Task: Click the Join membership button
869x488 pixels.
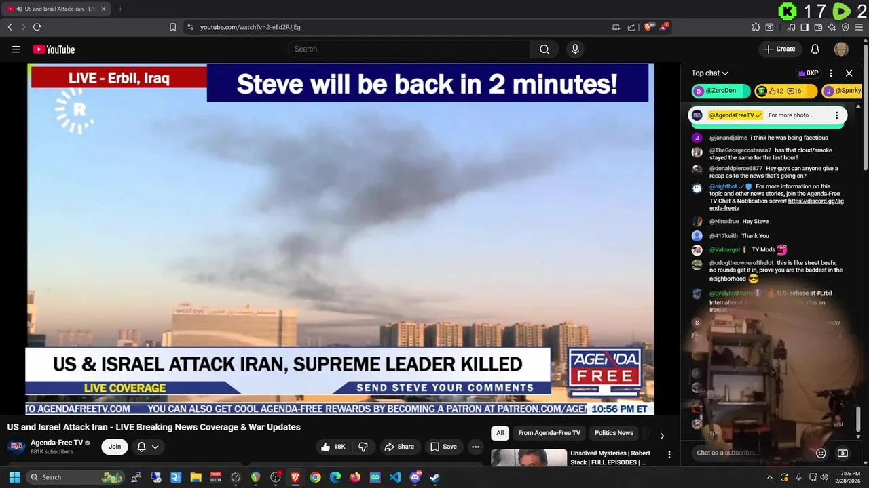Action: [115, 447]
